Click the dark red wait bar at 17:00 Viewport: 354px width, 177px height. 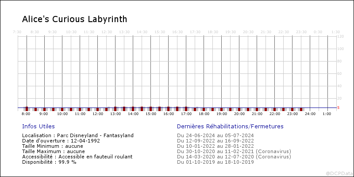click(x=186, y=109)
